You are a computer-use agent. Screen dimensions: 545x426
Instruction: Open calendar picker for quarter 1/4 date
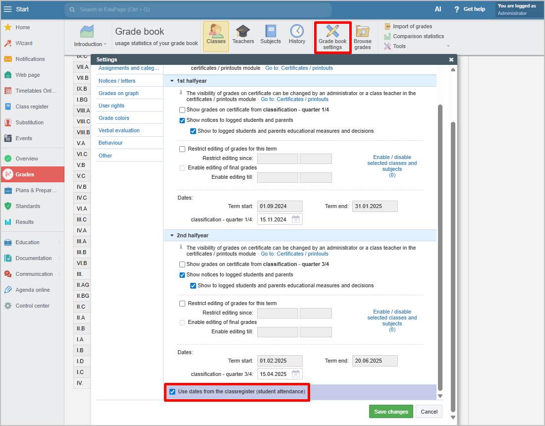click(x=296, y=219)
